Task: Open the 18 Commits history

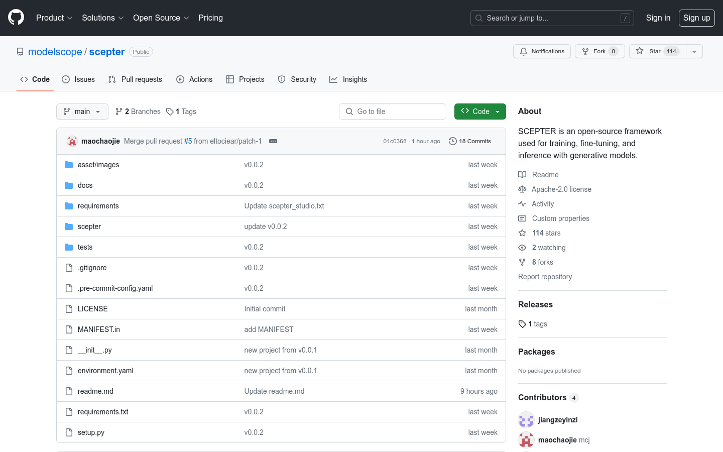Action: tap(470, 141)
